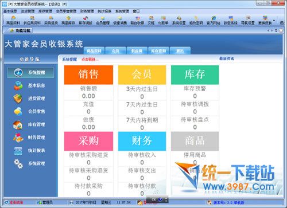
Task: Open 前台收银 toolbar icon
Action: click(x=137, y=20)
